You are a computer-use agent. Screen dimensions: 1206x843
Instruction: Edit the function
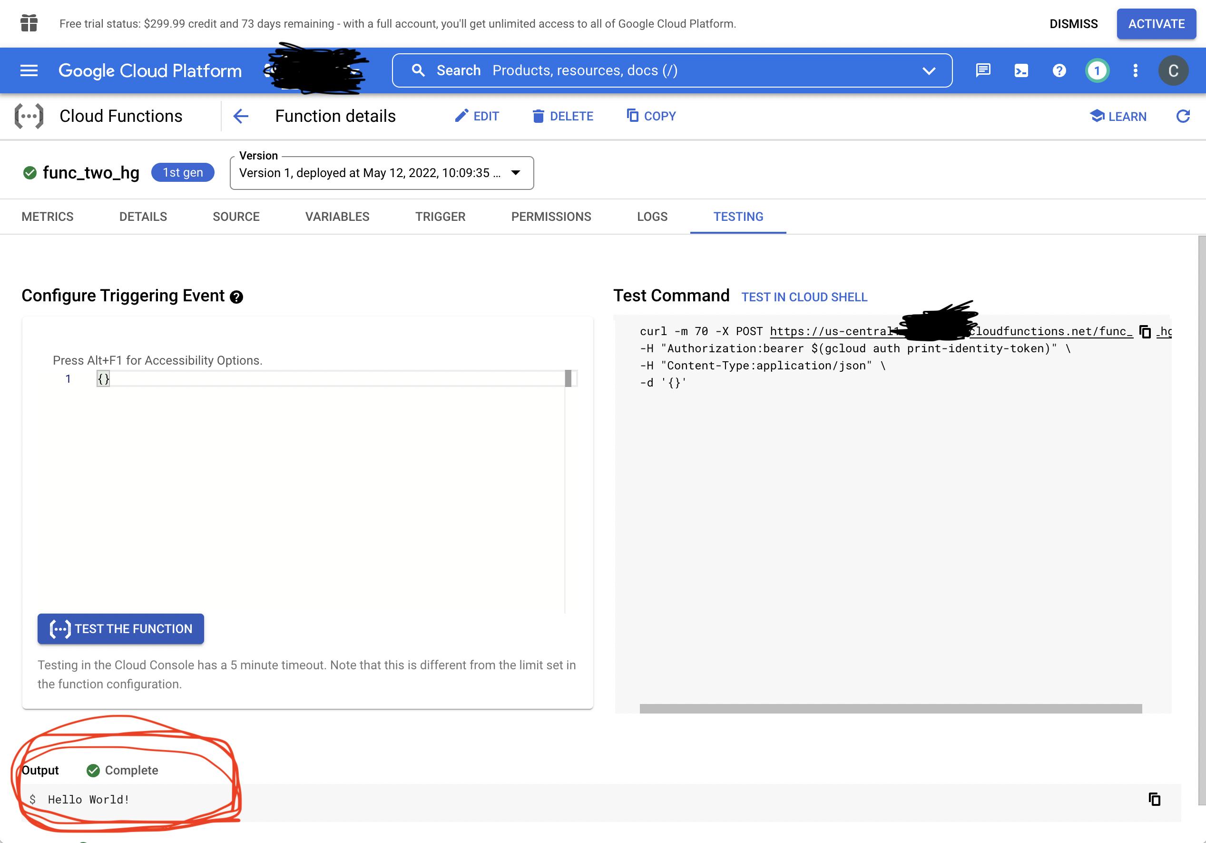click(476, 116)
